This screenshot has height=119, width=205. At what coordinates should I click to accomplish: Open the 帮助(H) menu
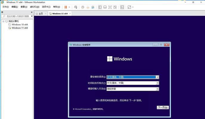[x=57, y=7]
